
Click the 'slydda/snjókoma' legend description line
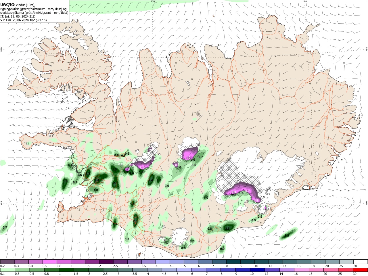coord(34,13)
